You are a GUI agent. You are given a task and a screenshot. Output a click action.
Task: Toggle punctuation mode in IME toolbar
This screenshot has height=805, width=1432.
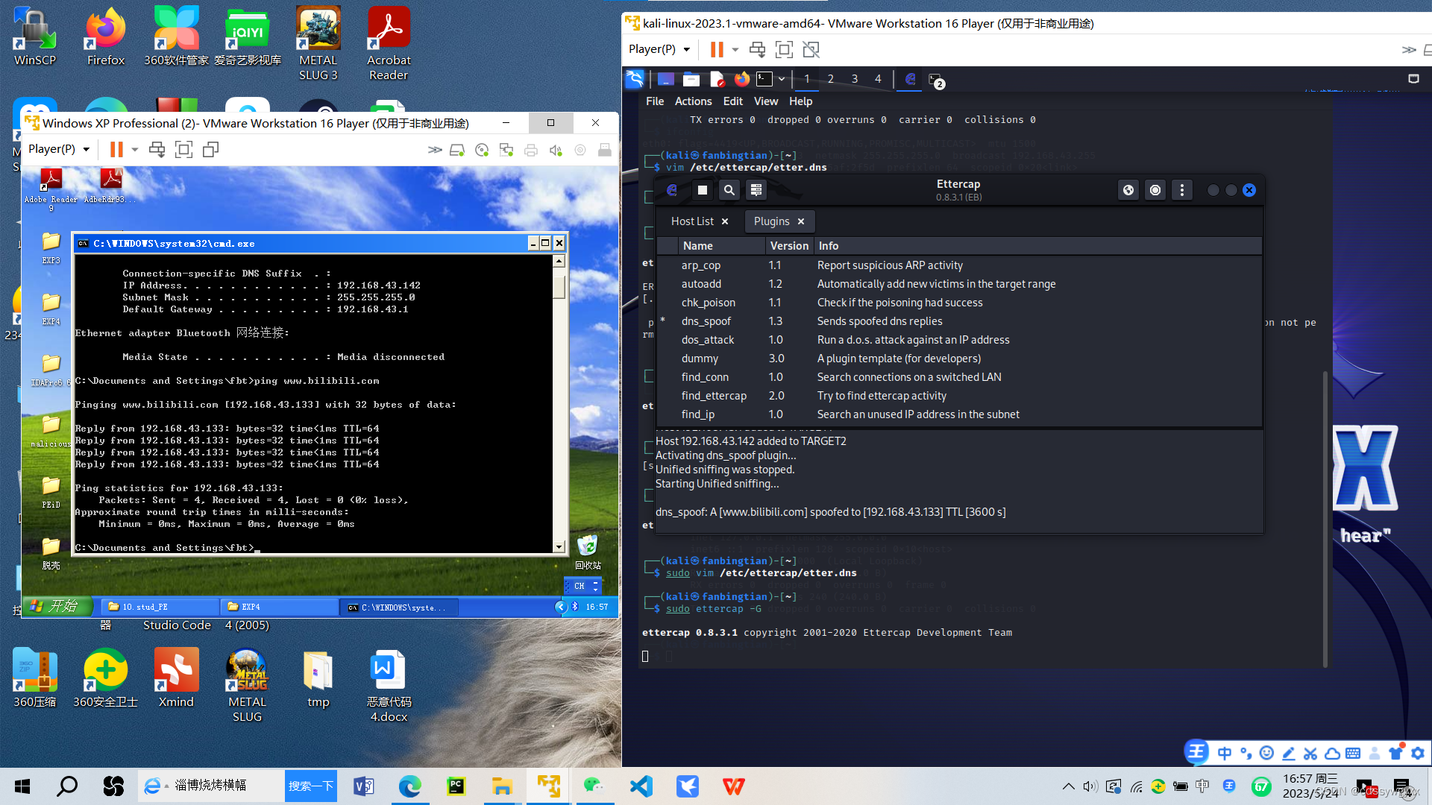pyautogui.click(x=1246, y=753)
